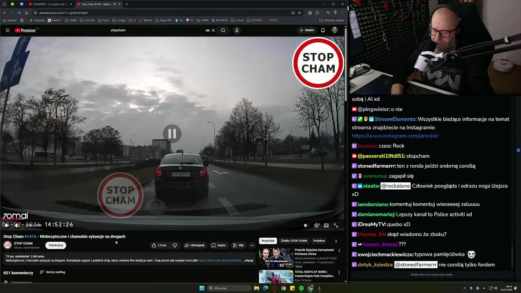The width and height of the screenshot is (521, 293).
Task: Expand the BANK bookmarks folder
Action: click(71, 20)
